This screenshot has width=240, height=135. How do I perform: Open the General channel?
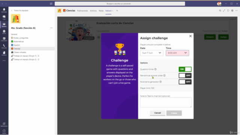14,34
